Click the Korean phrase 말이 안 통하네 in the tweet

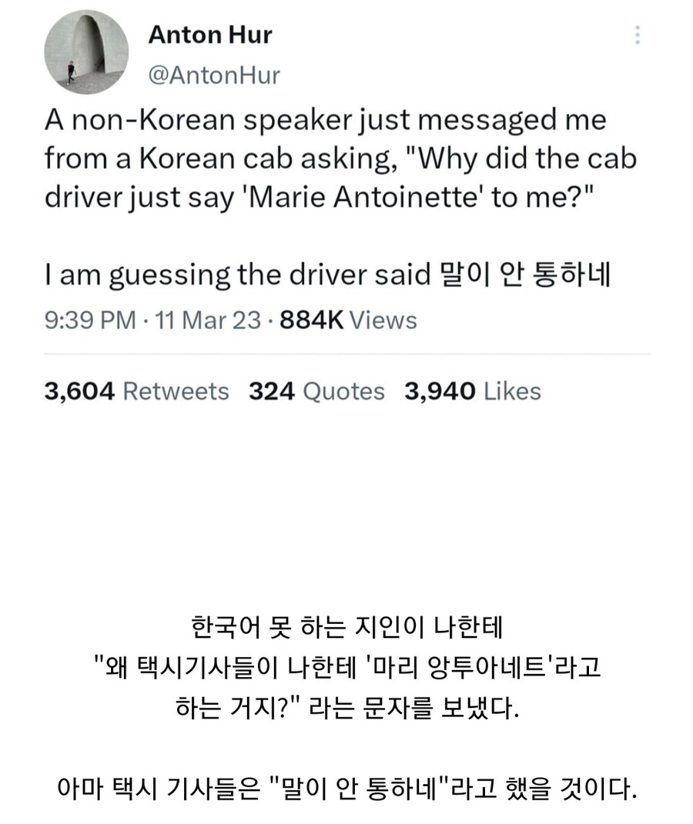[x=523, y=274]
